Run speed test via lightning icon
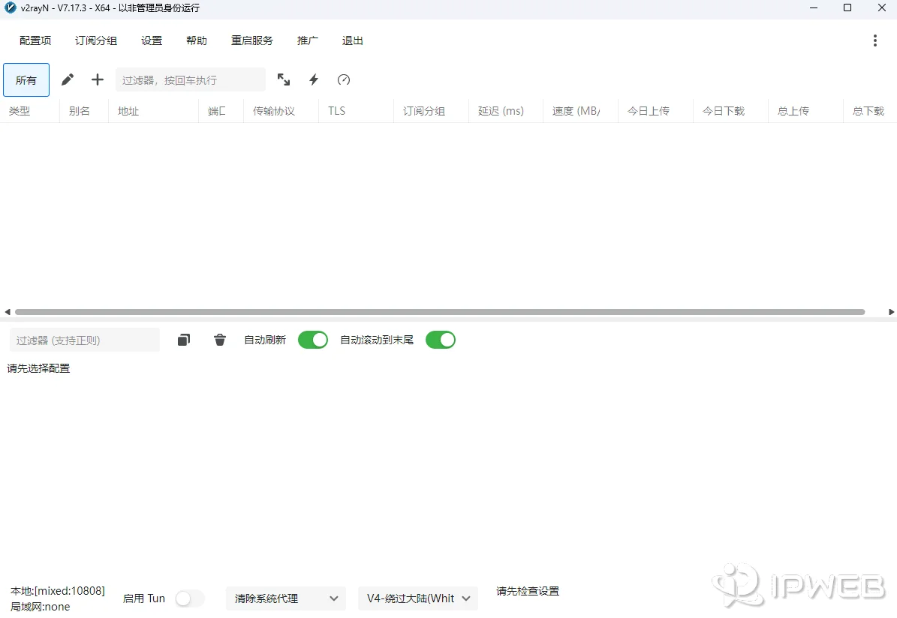Viewport: 897px width, 618px height. click(x=314, y=79)
